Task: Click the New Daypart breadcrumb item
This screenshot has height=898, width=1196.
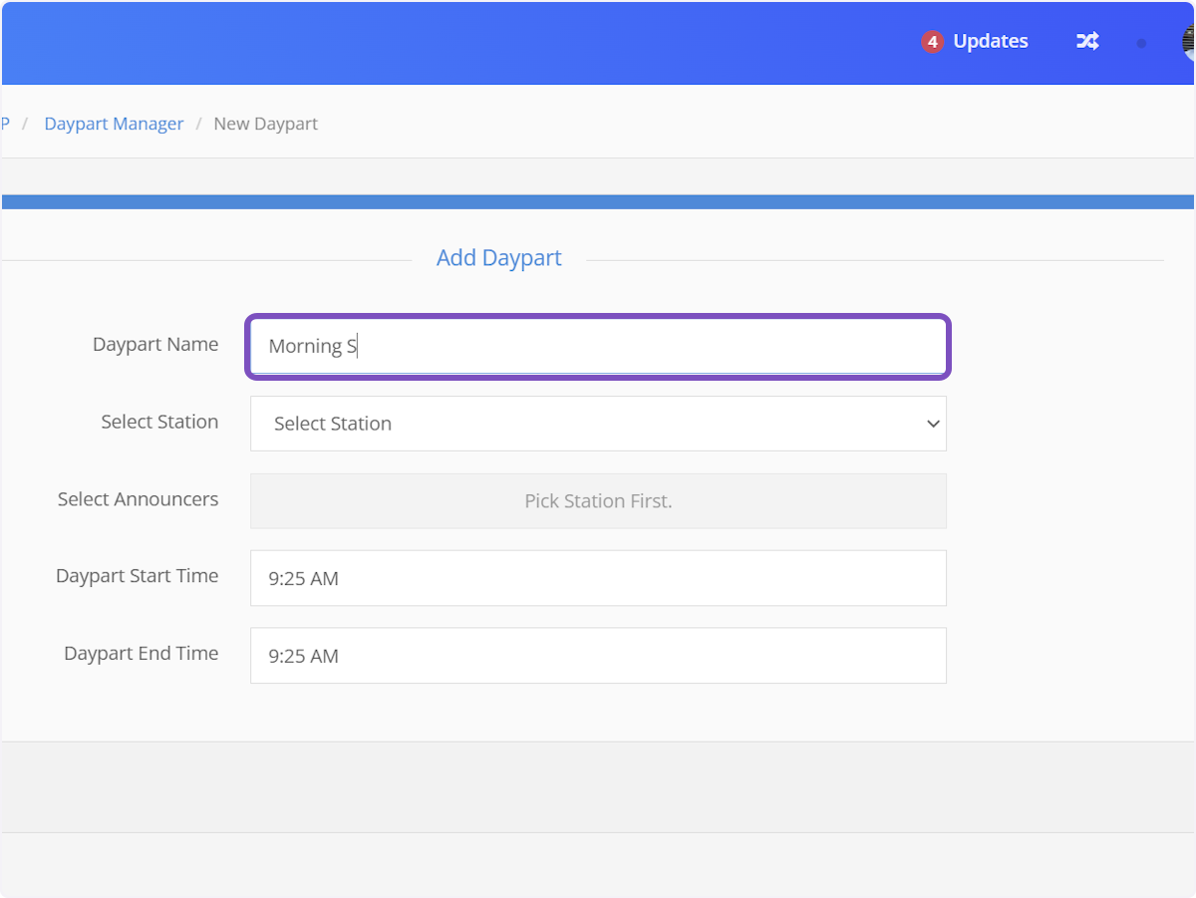Action: coord(265,124)
